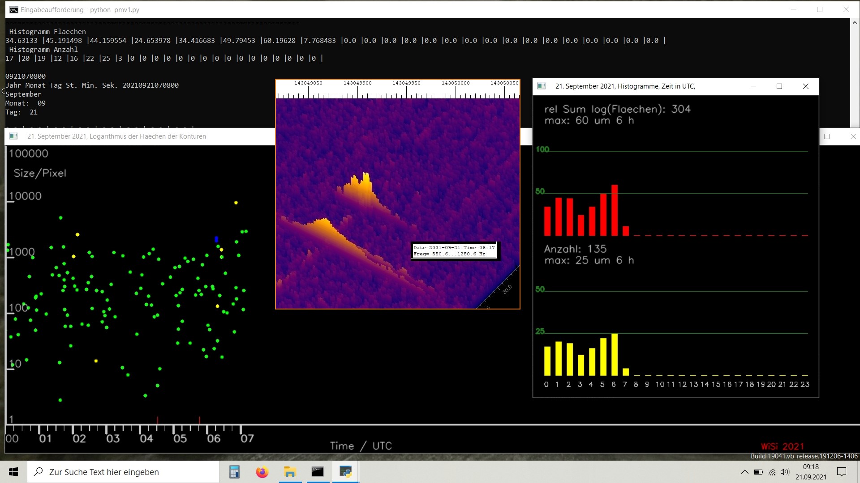Click the console scrollbar up arrow

(854, 22)
